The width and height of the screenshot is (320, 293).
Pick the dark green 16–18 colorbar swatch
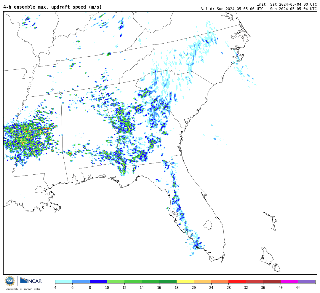tap(168, 282)
